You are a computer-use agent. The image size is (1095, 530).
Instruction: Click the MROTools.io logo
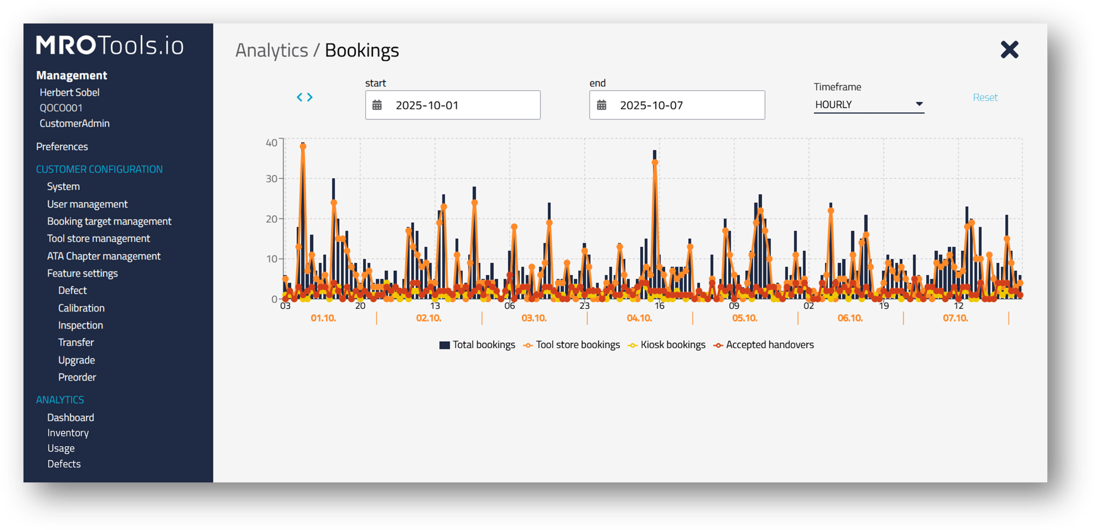pos(108,46)
